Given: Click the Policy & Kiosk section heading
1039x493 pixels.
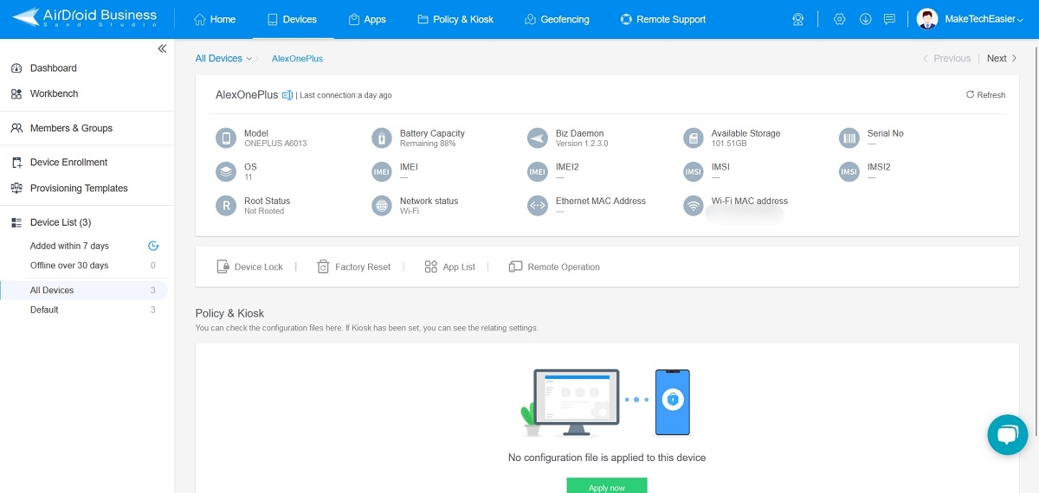Looking at the screenshot, I should [229, 313].
